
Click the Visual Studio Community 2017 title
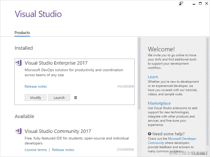58,131
